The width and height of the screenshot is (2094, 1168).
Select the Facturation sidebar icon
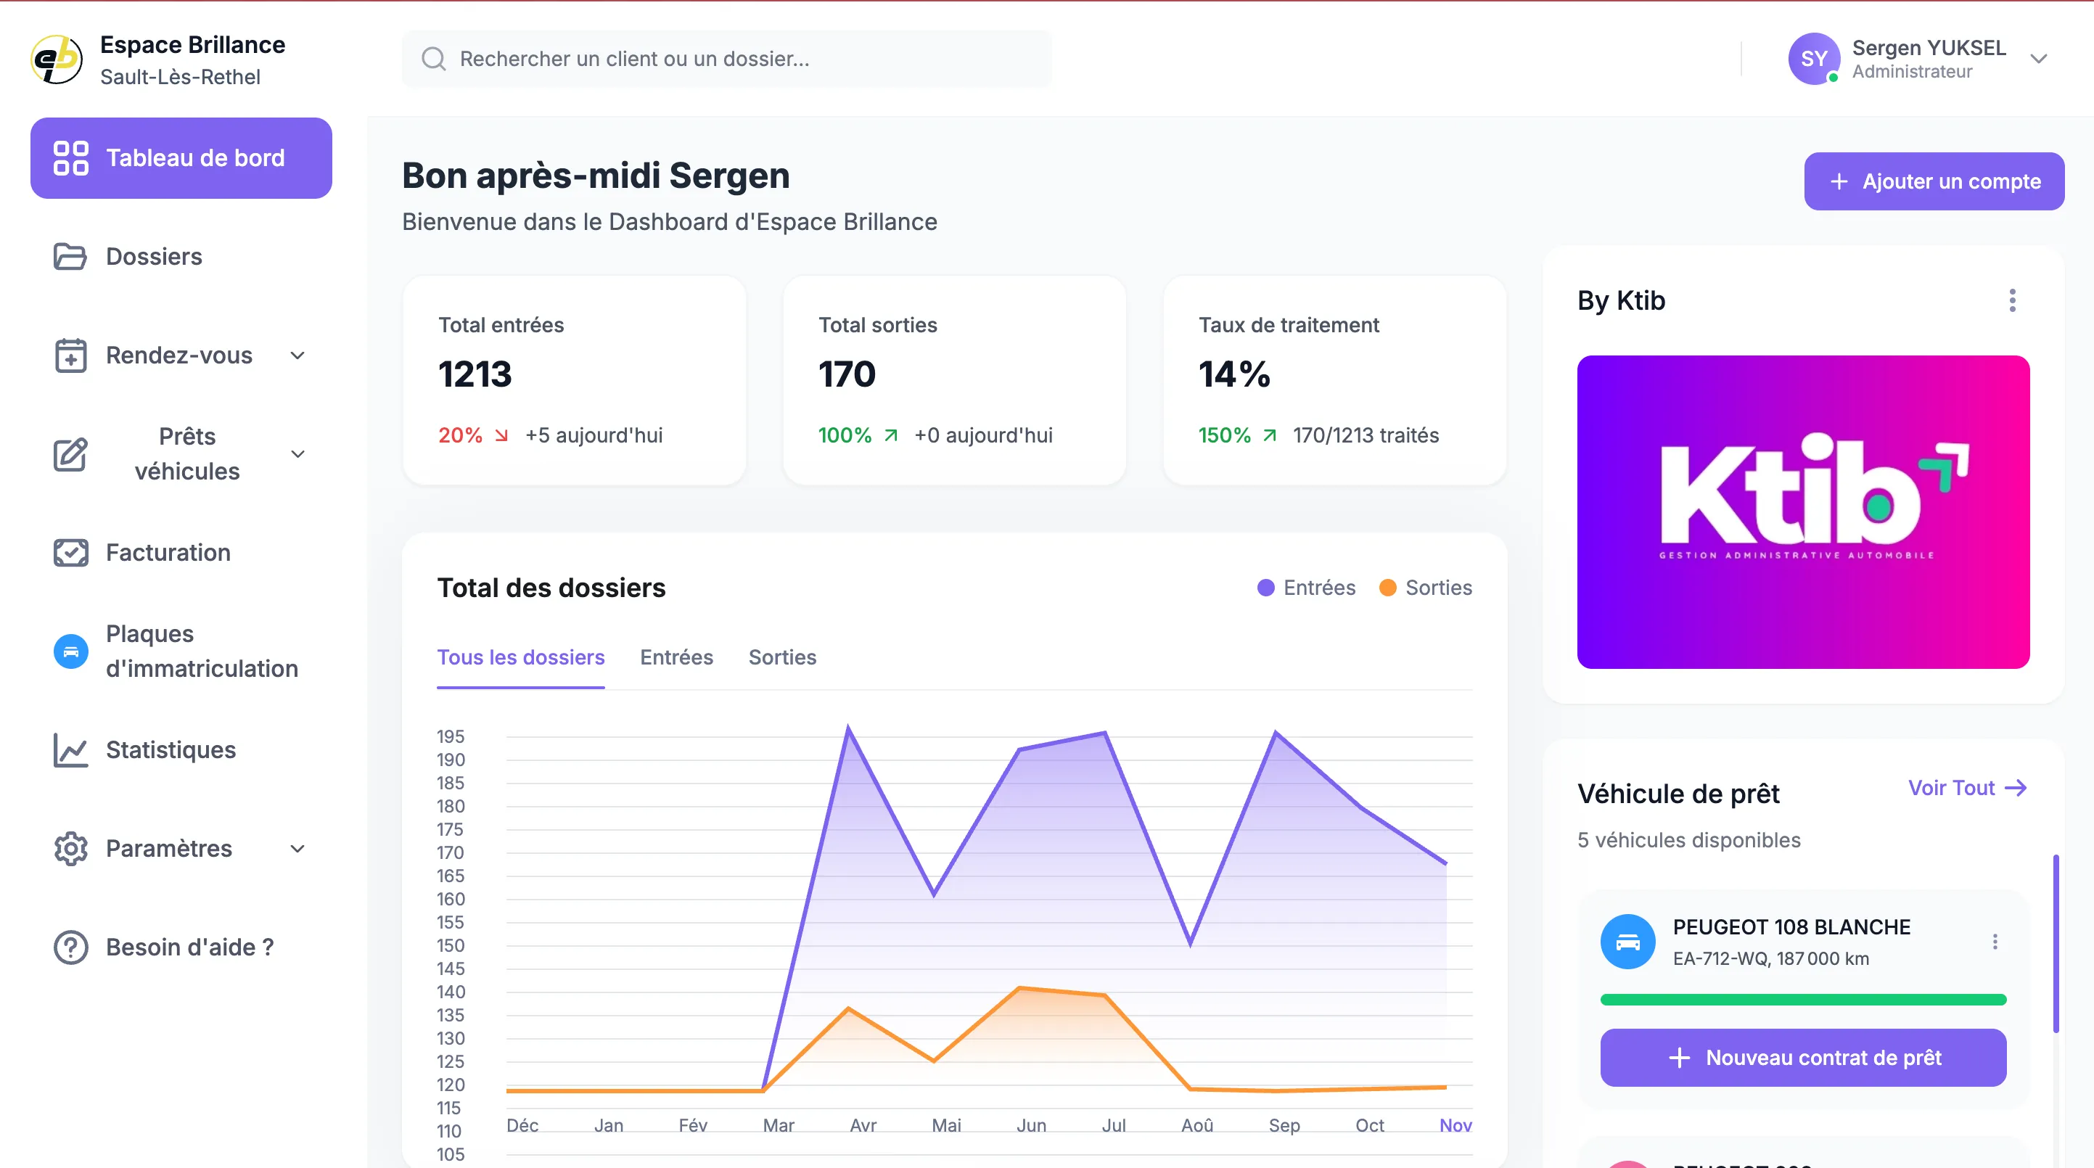point(70,552)
